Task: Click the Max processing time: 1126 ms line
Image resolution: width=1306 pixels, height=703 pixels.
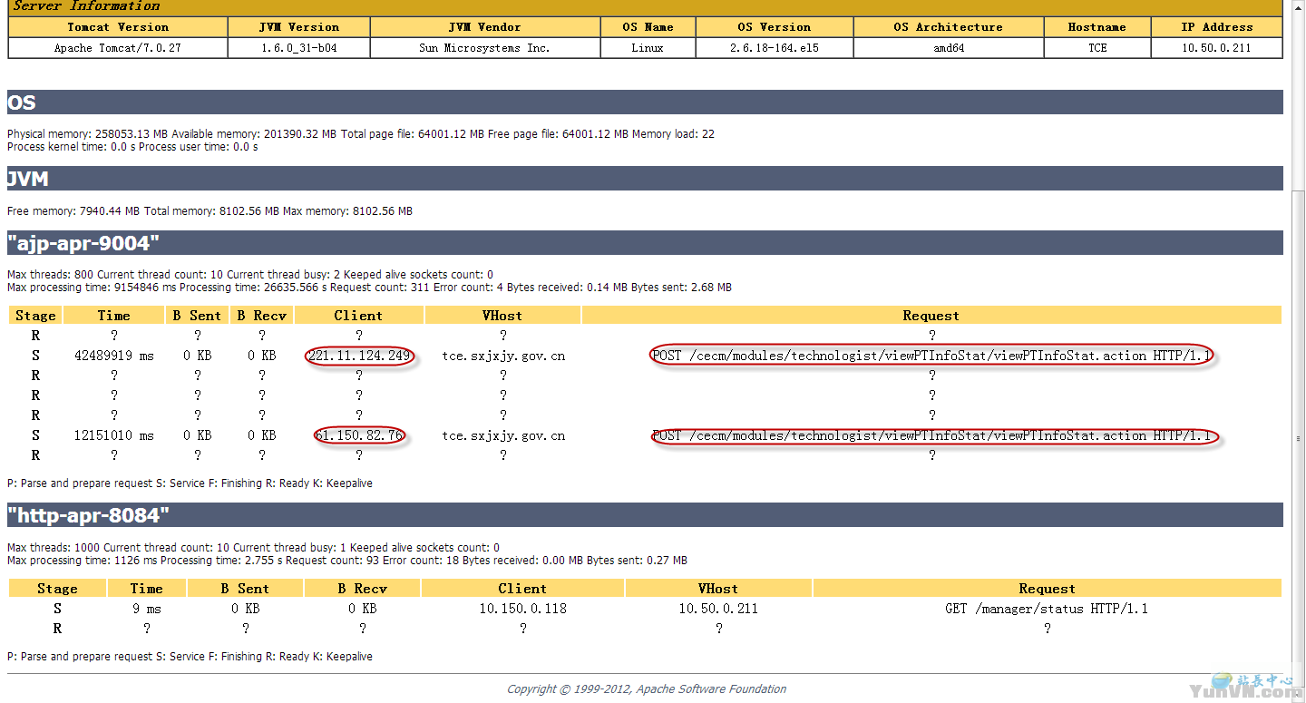Action: (347, 561)
